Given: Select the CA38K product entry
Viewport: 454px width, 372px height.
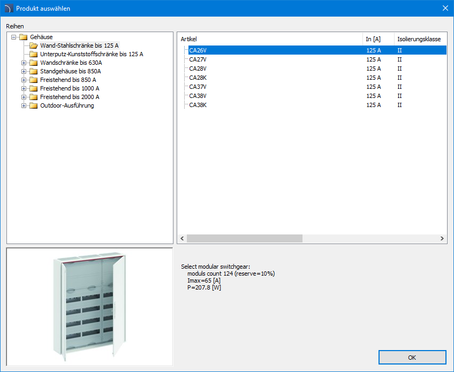Looking at the screenshot, I should click(x=198, y=105).
